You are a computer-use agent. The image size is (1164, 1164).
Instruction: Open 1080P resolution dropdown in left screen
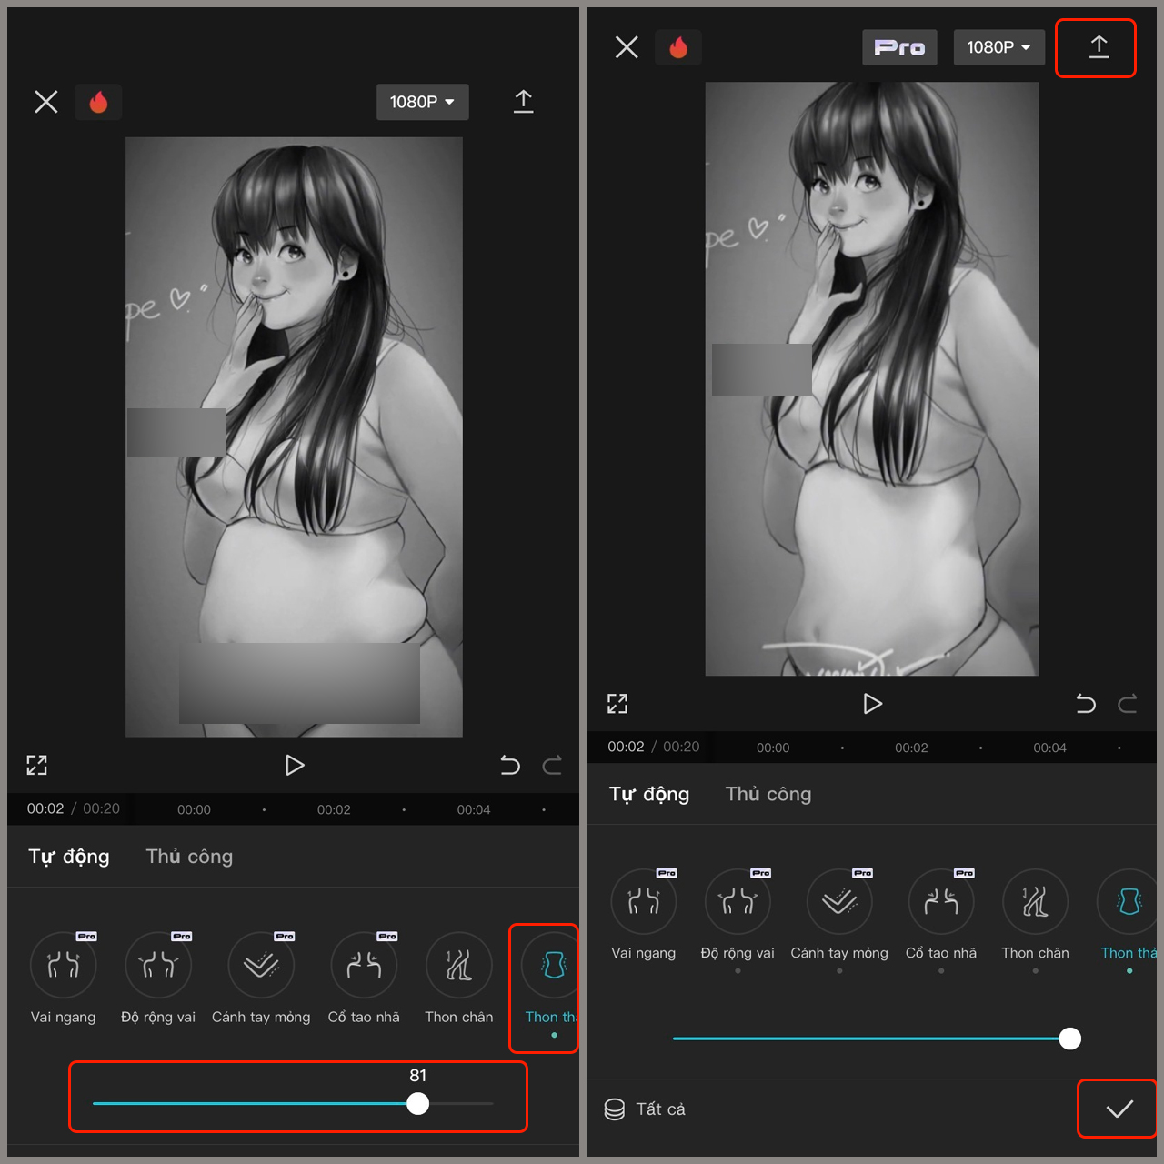[x=423, y=102]
